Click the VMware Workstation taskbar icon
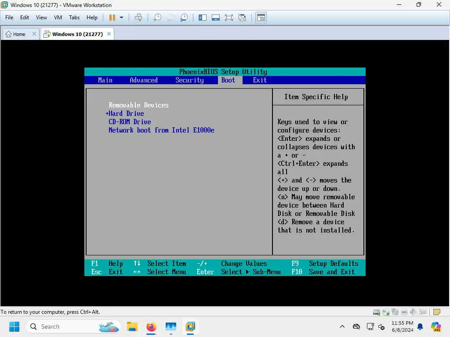Screen dimensions: 450x337 pyautogui.click(x=190, y=326)
